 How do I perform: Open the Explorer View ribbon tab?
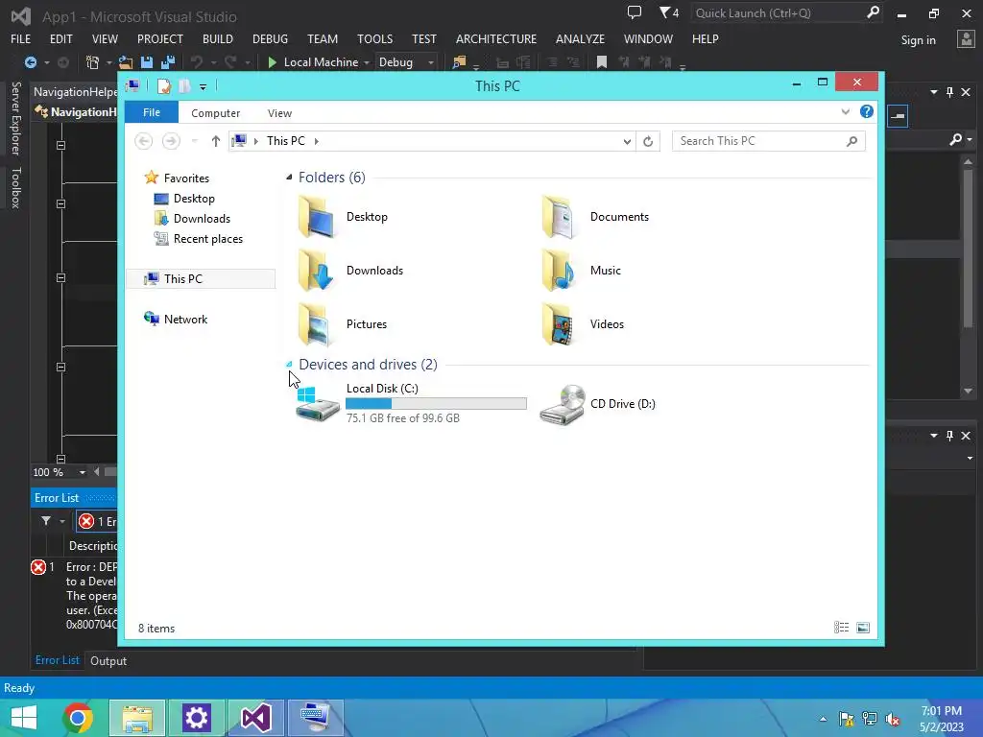pos(279,113)
